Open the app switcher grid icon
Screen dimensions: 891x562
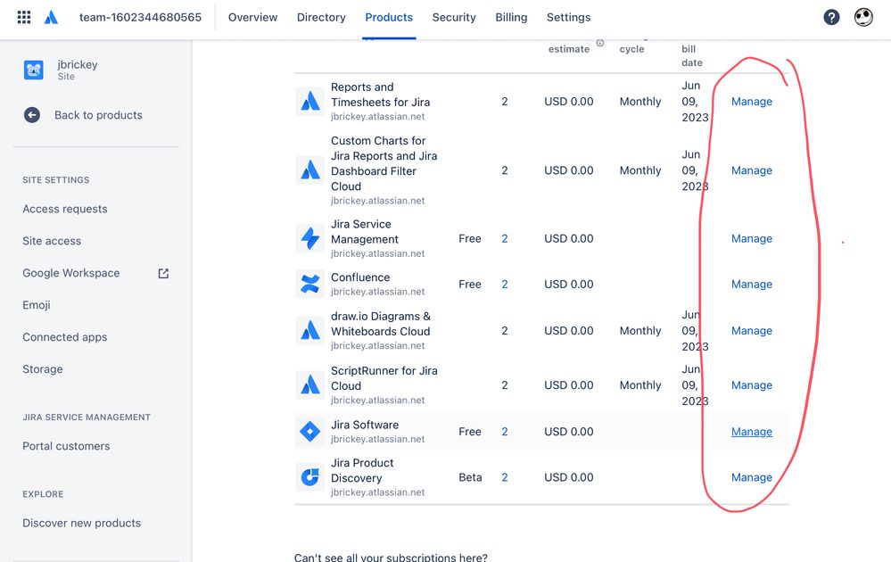pyautogui.click(x=24, y=17)
